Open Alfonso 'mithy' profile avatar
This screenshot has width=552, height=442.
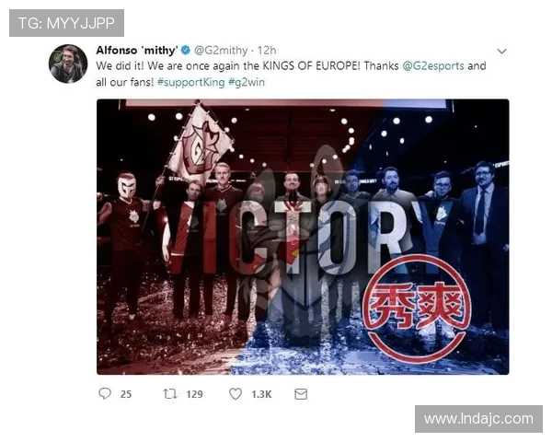(x=68, y=64)
